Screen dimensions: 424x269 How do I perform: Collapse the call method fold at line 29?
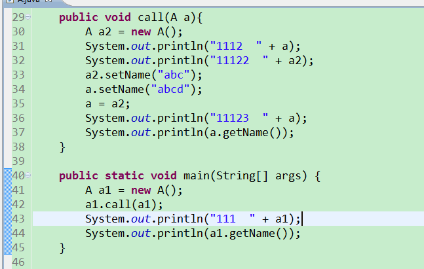point(28,17)
